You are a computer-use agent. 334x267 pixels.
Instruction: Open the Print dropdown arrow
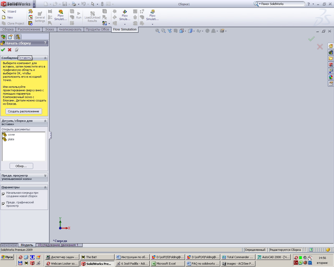pos(78,4)
